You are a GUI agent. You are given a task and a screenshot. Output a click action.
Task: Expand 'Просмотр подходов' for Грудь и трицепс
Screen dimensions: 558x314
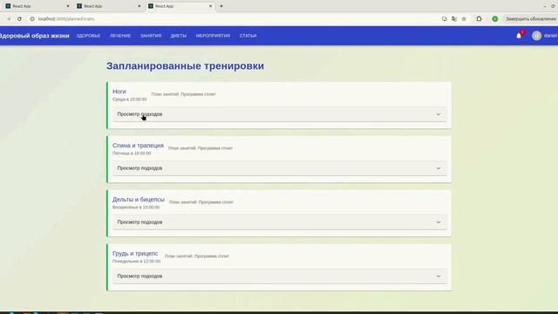coord(279,276)
